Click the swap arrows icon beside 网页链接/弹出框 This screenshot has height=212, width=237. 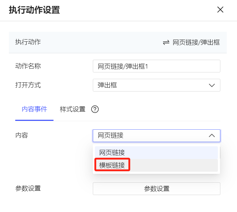click(166, 42)
